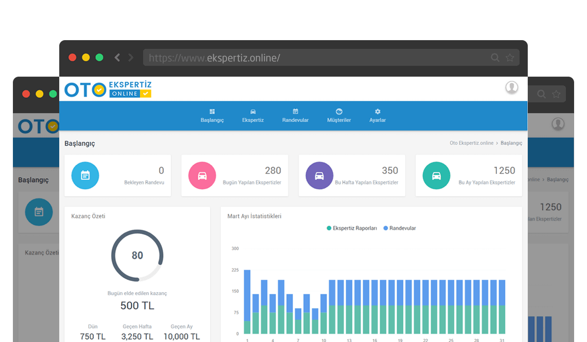Click the search icon in the front address bar
The image size is (587, 342).
[495, 58]
